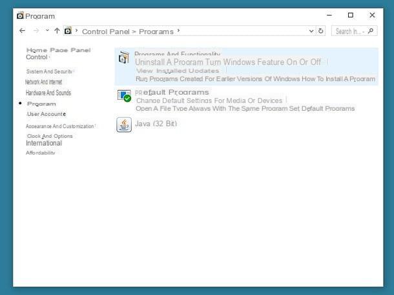Click the Programs And Functionality icon
Viewport: 394px width, 295px height.
pos(123,57)
